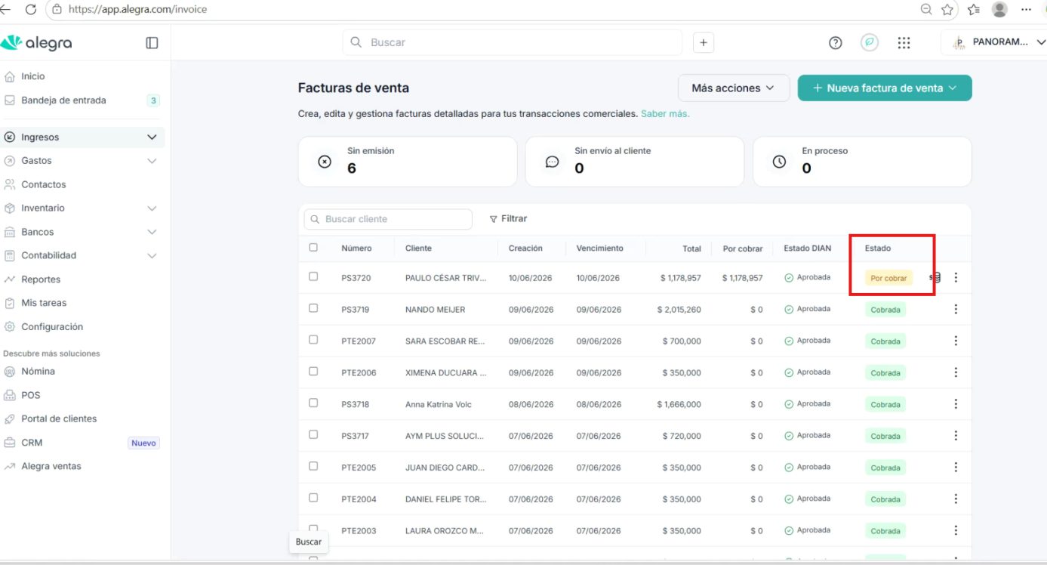Select checkbox for invoice PS3718

coord(313,403)
